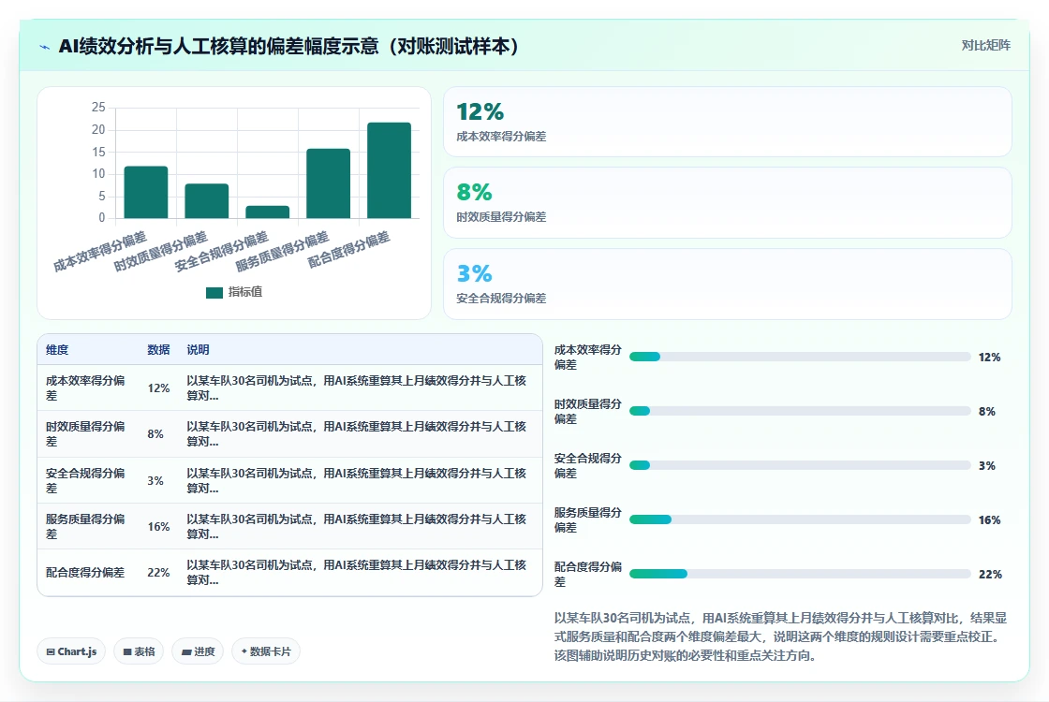Click the 说明 table column header
1049x702 pixels.
click(198, 350)
